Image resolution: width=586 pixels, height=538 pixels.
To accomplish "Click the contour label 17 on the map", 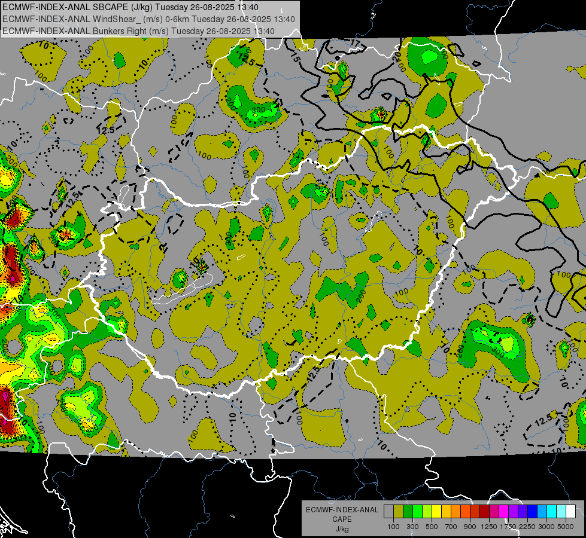I will (x=355, y=44).
